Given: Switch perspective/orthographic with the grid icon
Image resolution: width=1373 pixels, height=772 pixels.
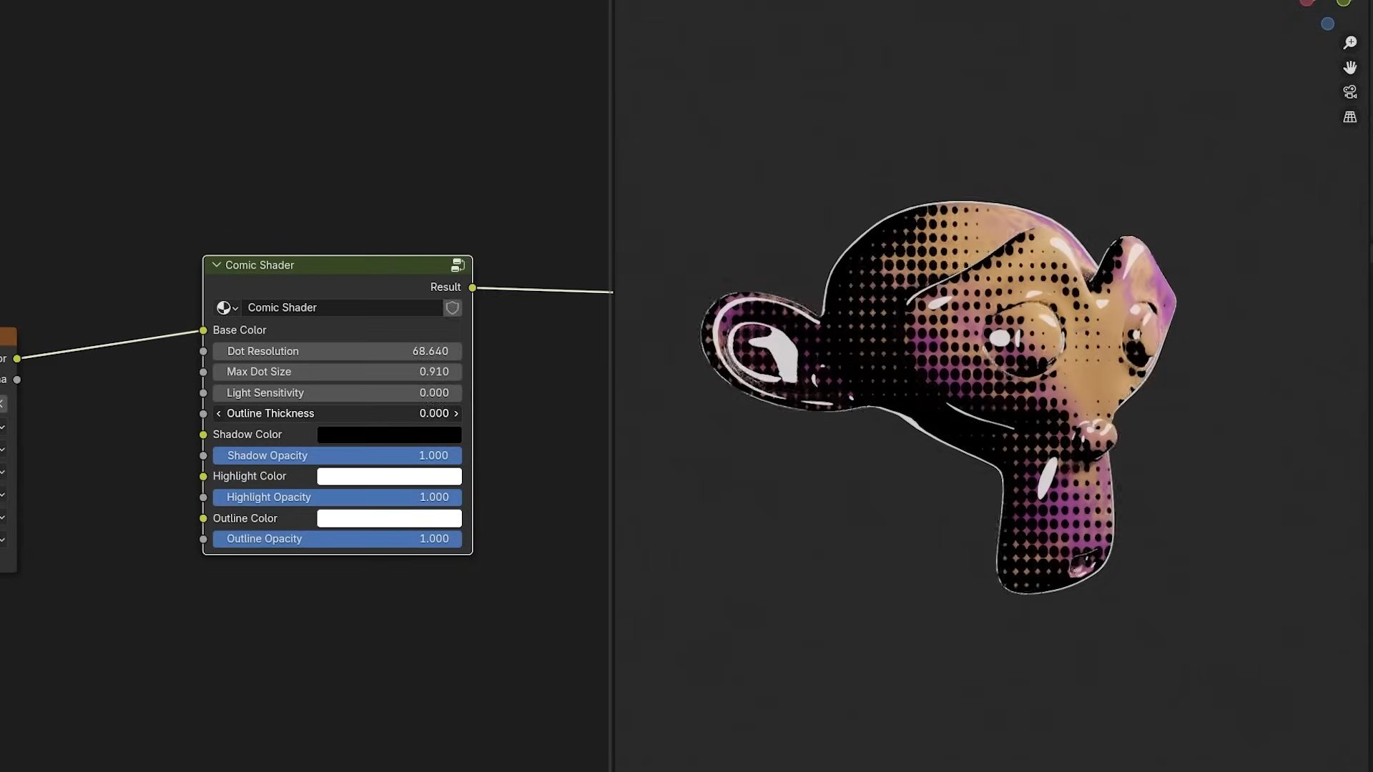Looking at the screenshot, I should tap(1349, 117).
